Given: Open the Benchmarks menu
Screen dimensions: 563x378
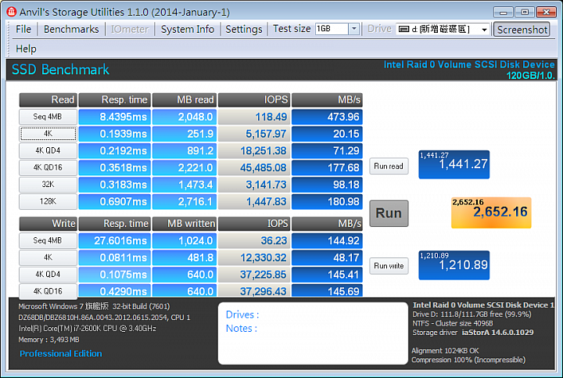Looking at the screenshot, I should coord(71,29).
